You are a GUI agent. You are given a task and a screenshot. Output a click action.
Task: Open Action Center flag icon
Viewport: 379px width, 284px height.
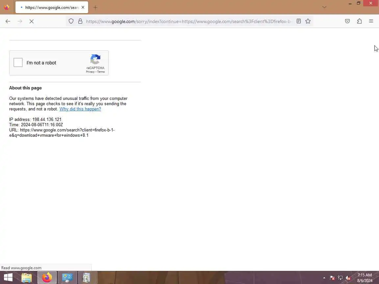pos(332,278)
